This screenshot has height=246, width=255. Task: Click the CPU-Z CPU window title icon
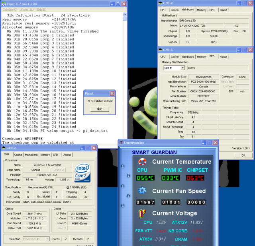click(4, 148)
